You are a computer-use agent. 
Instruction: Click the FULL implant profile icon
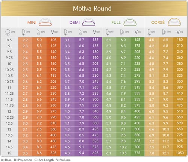pyautogui.click(x=130, y=22)
